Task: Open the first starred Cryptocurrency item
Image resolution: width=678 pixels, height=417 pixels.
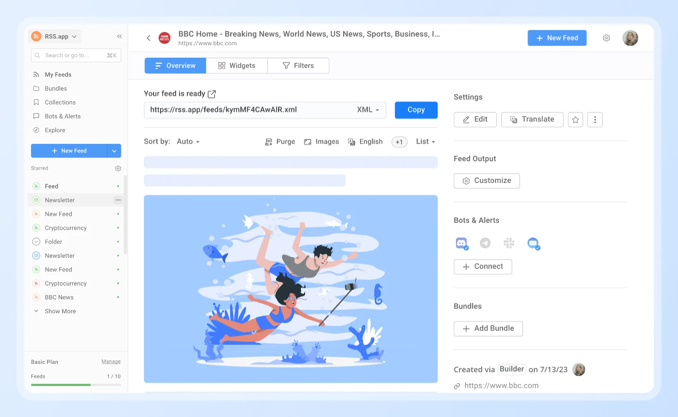Action: [75, 228]
